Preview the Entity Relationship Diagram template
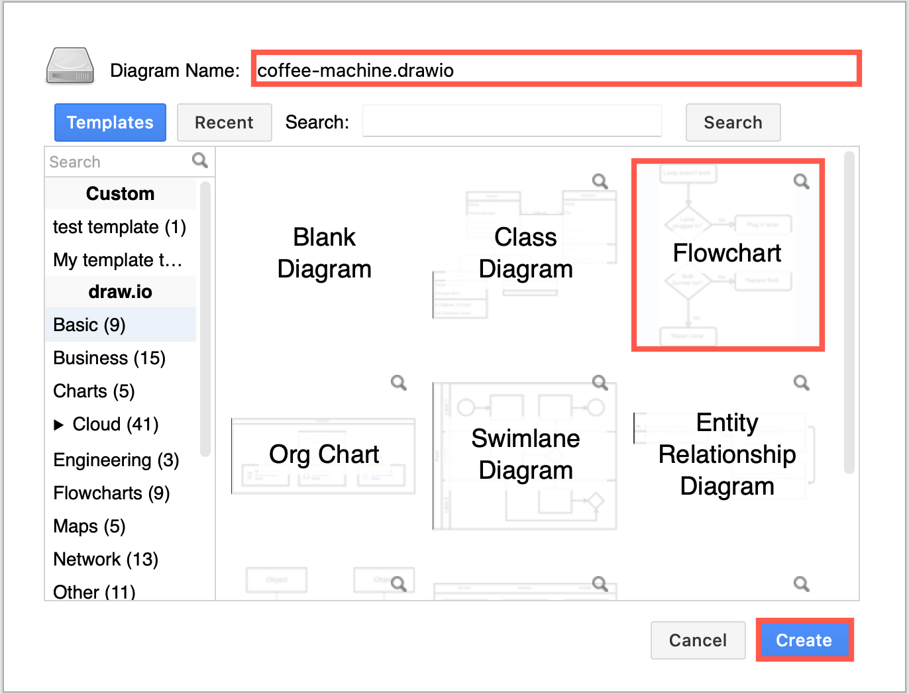The width and height of the screenshot is (909, 694). (801, 382)
